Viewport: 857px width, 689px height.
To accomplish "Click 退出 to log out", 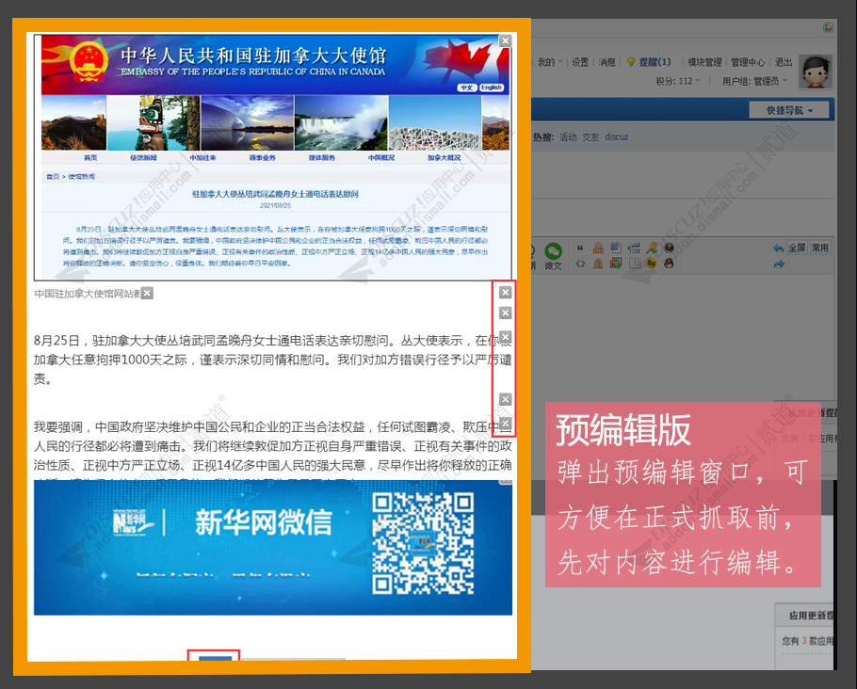I will coord(784,62).
